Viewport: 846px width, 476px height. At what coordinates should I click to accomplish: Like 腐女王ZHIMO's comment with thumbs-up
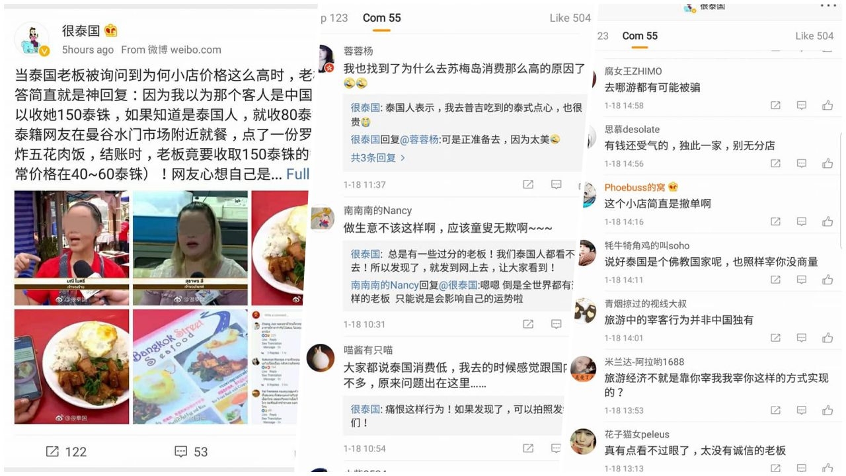tap(827, 106)
